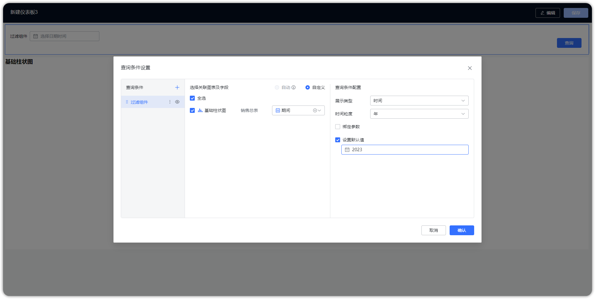Open the 时间粒度 dropdown
This screenshot has height=299, width=595.
(x=419, y=114)
